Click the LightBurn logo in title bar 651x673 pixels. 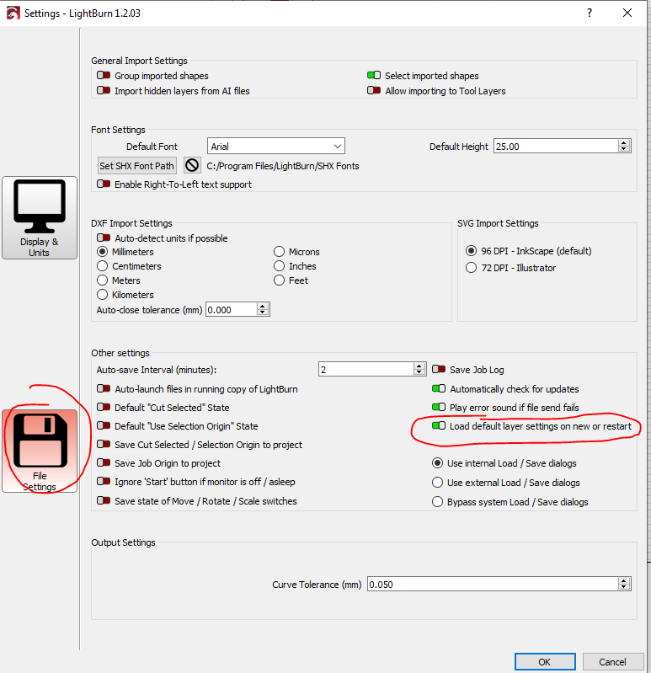click(x=10, y=13)
